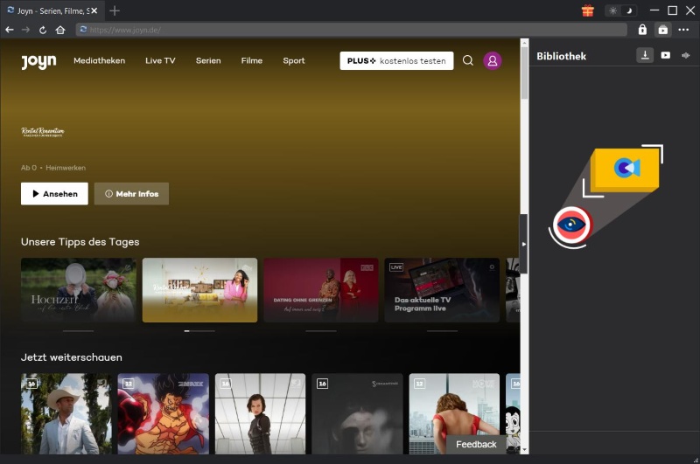
Task: Collapse the Bibliothek side panel arrow
Action: point(523,244)
